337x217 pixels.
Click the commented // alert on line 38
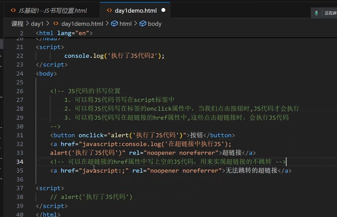point(91,197)
